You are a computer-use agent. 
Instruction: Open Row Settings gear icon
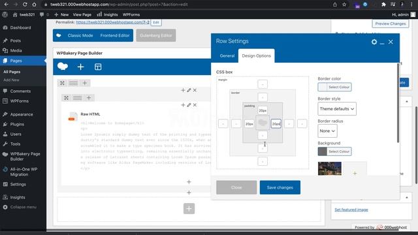tap(374, 42)
